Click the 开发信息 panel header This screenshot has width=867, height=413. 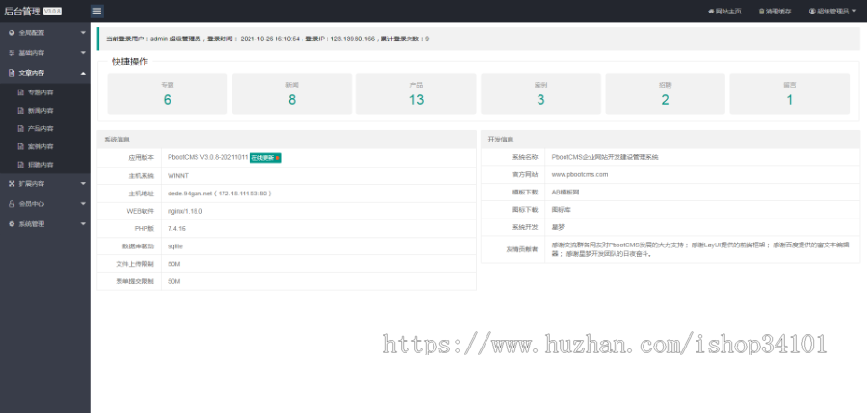click(x=670, y=140)
